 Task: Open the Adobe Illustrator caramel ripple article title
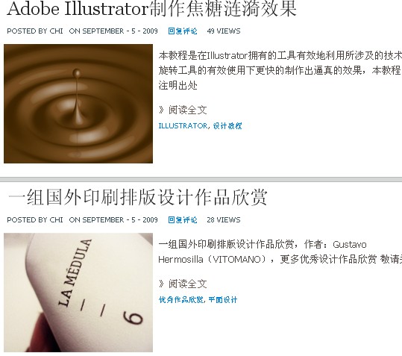click(x=152, y=9)
